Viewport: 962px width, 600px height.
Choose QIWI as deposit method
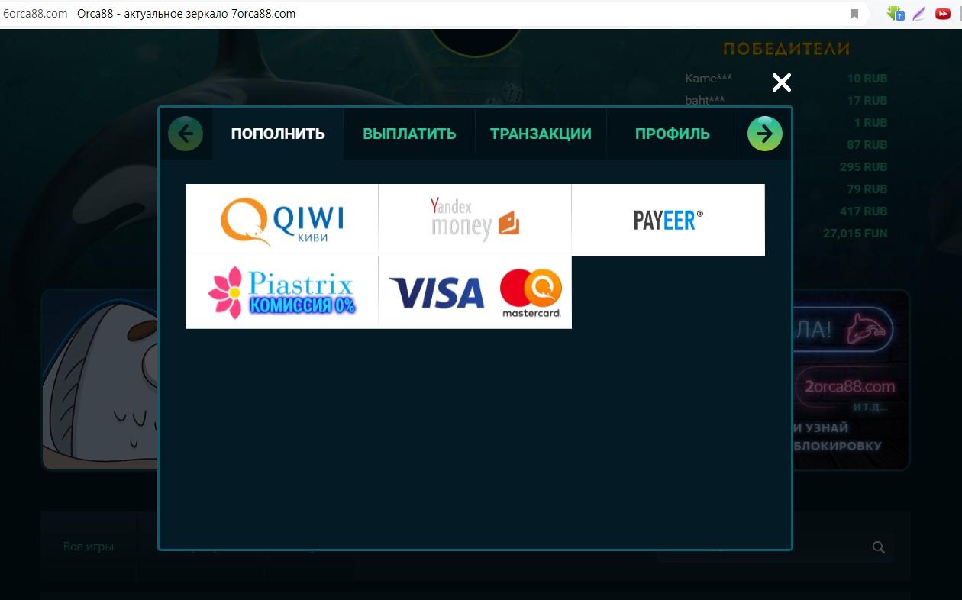(282, 220)
